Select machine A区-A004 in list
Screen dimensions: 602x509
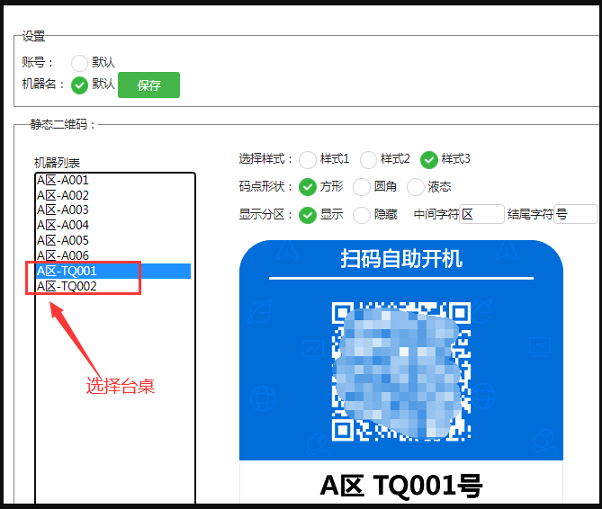coord(113,225)
